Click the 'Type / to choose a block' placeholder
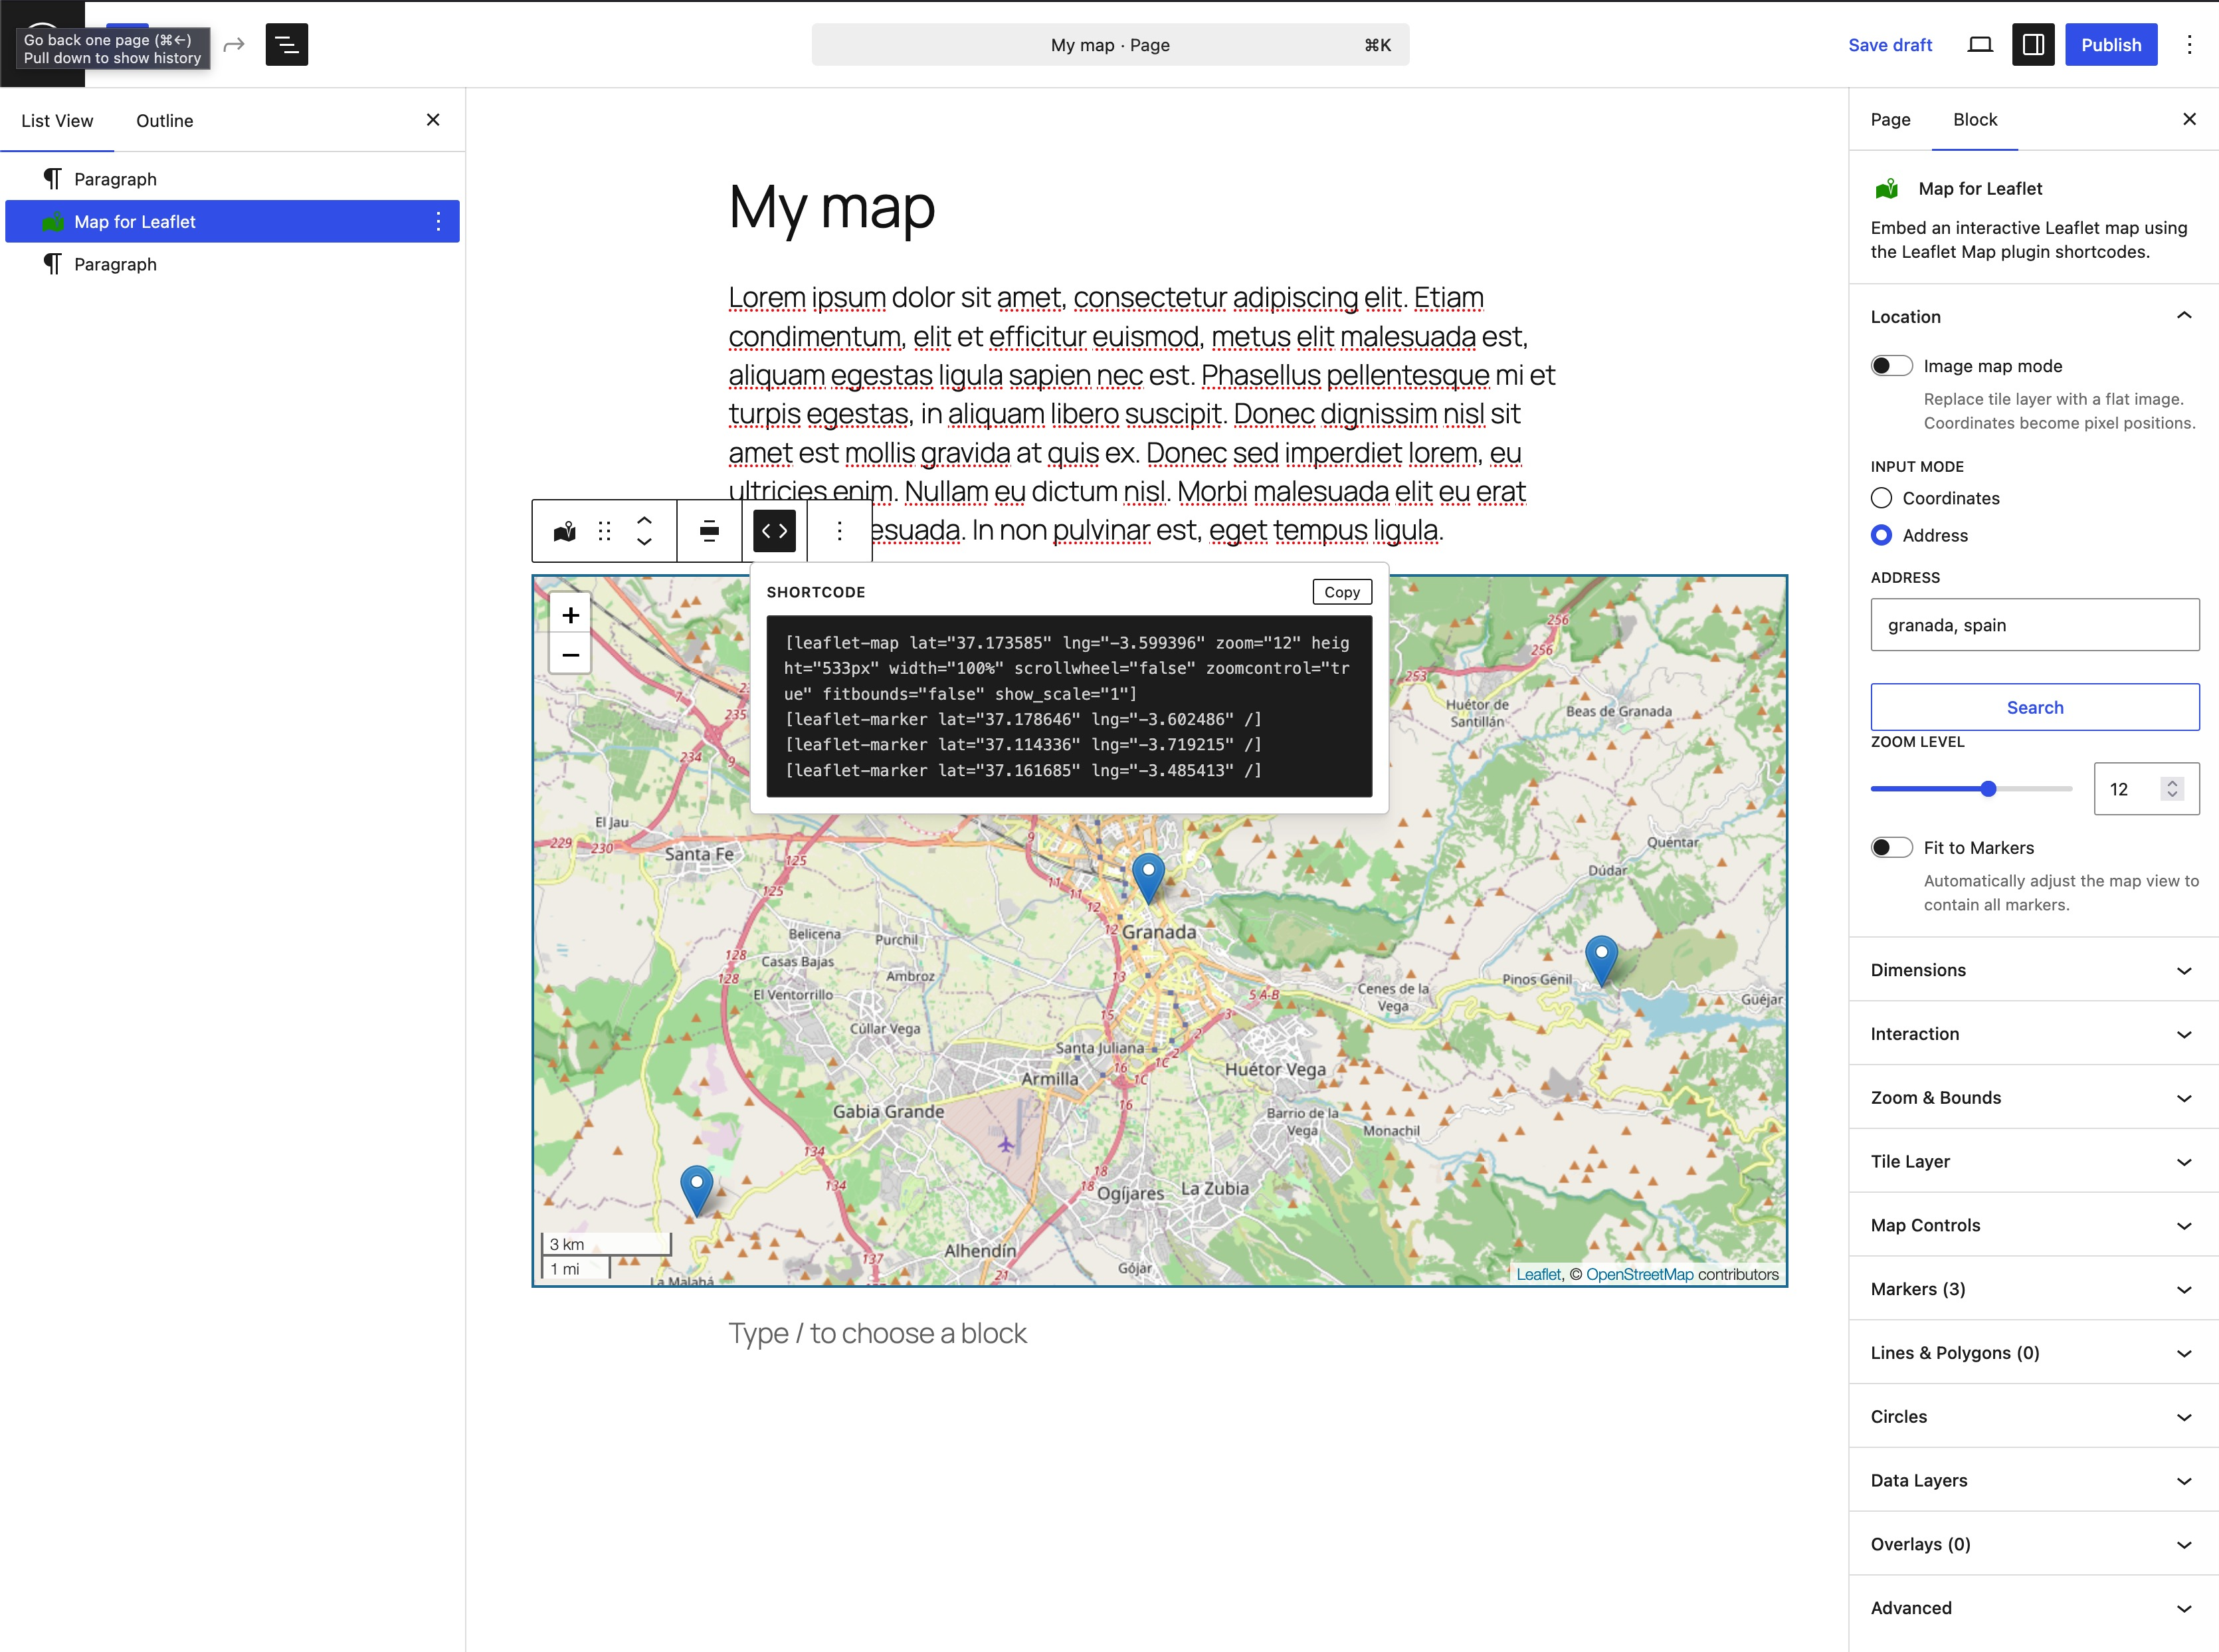2219x1652 pixels. (x=876, y=1333)
